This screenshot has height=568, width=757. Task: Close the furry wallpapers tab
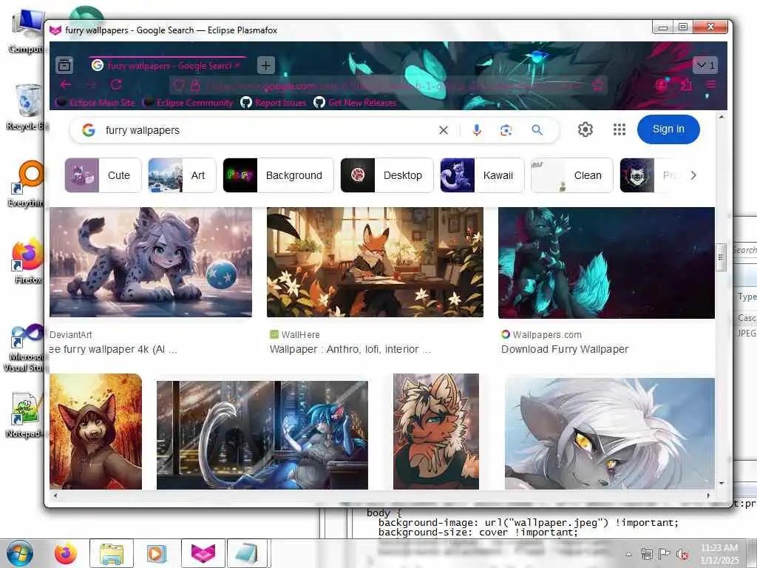click(x=237, y=65)
